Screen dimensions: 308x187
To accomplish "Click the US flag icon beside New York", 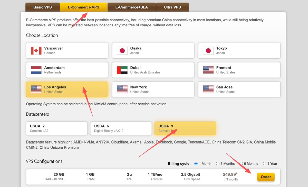I will [122, 90].
